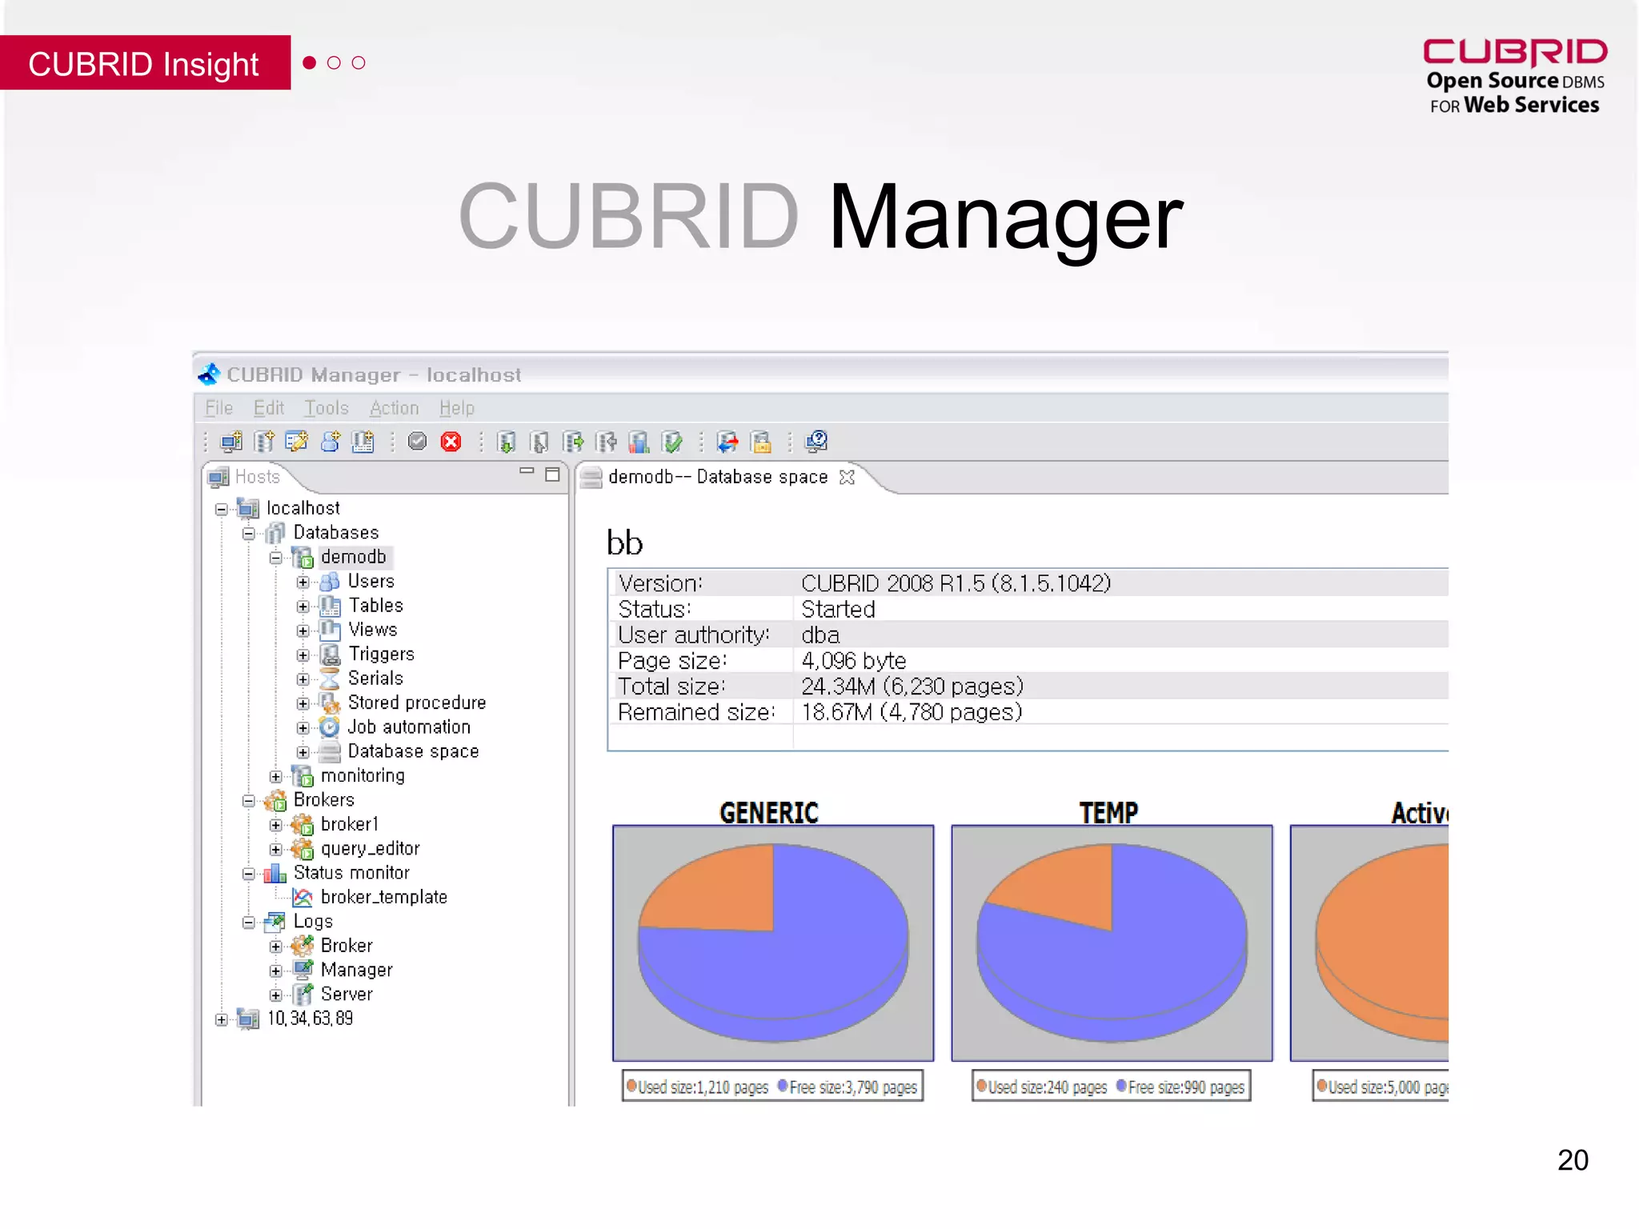Collapse the demodb tree node

(x=276, y=558)
